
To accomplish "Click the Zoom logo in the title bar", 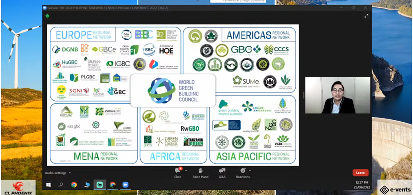I will pos(45,8).
